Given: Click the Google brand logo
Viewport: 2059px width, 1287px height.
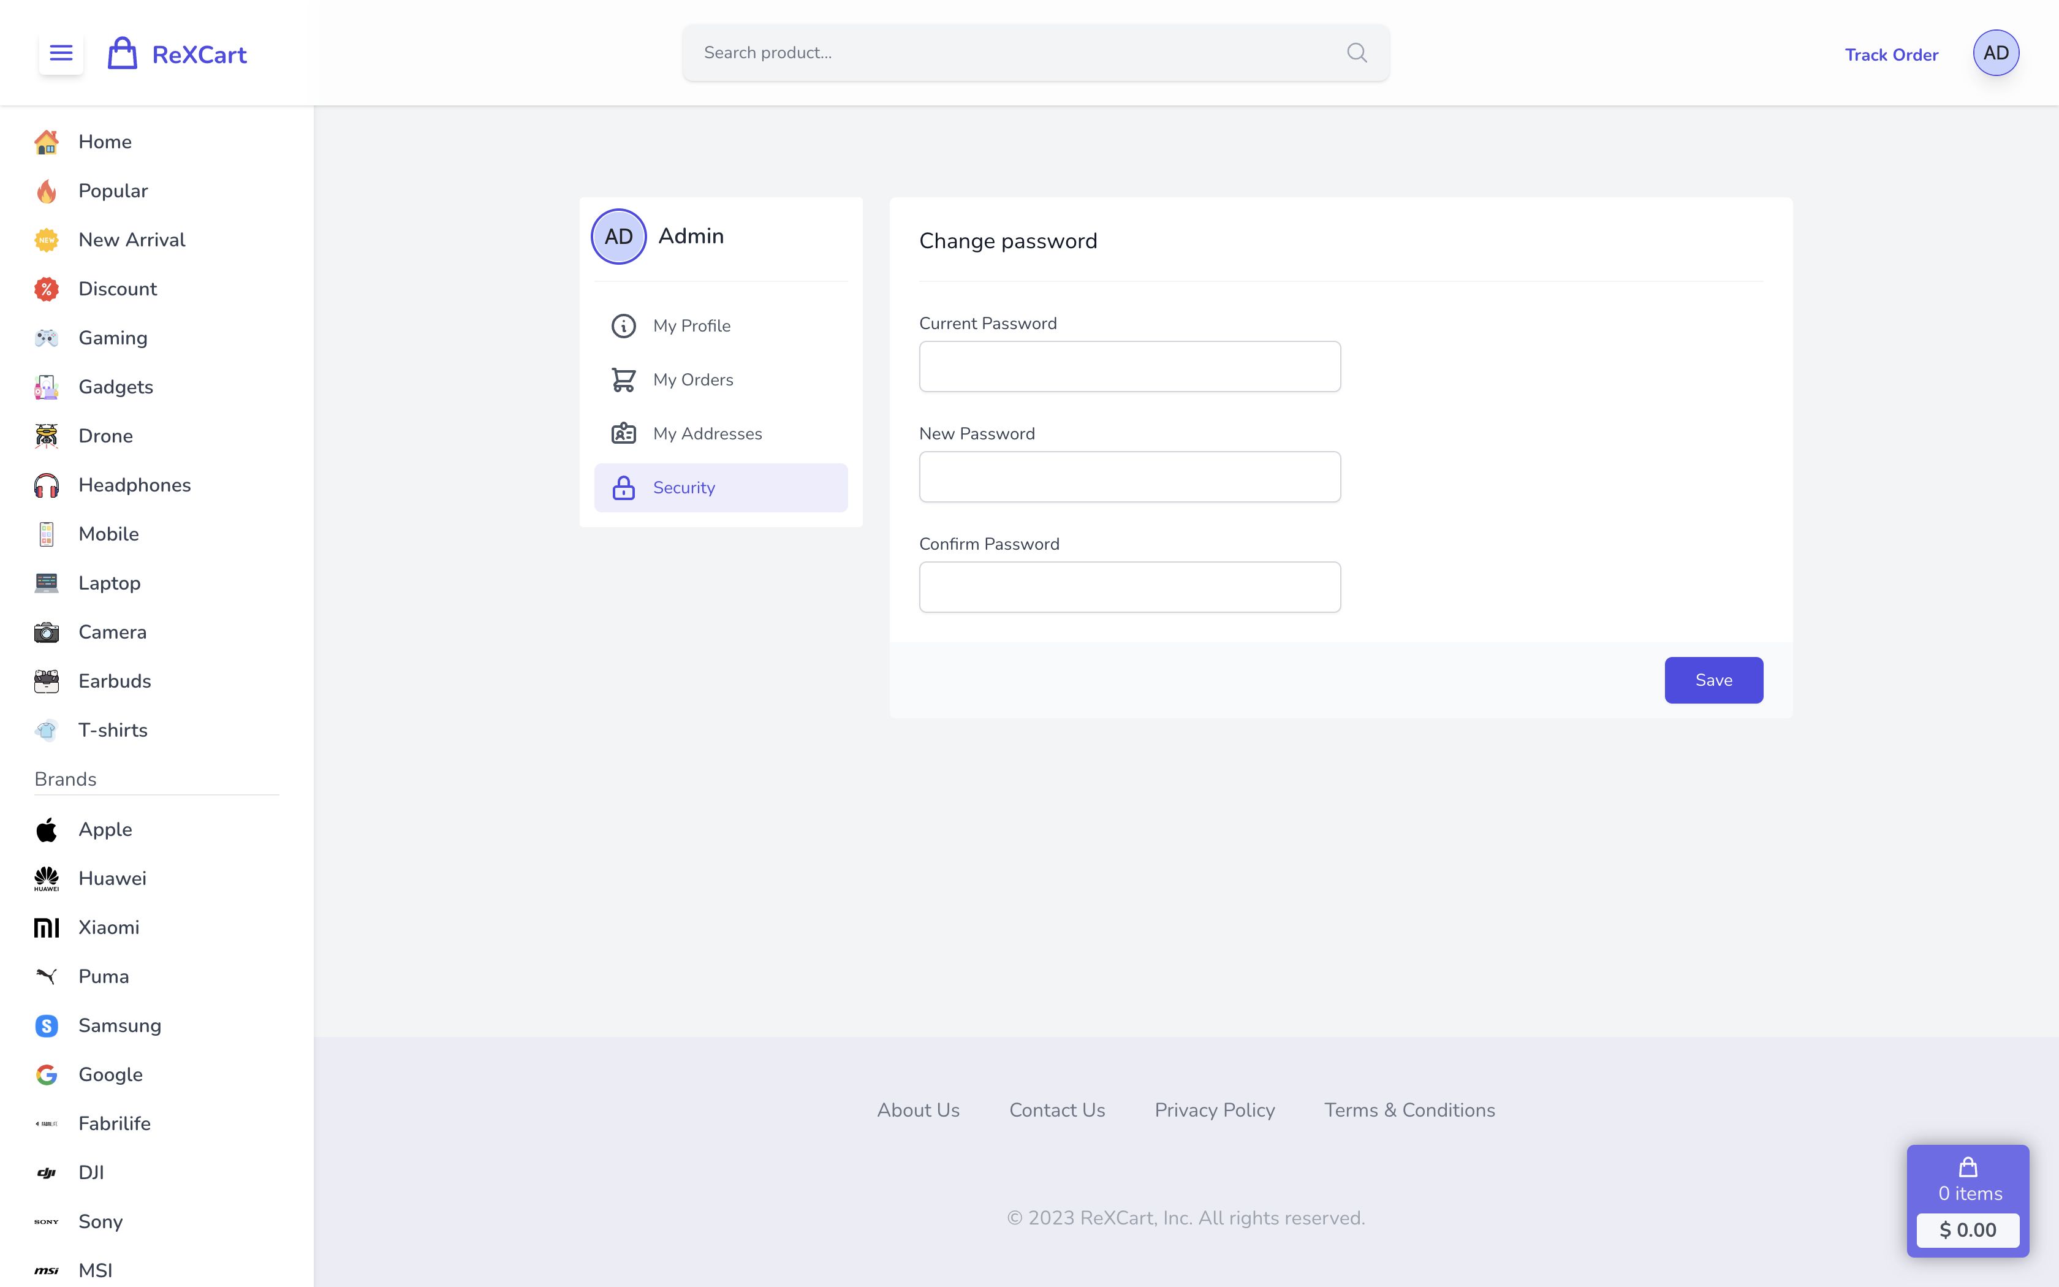Looking at the screenshot, I should coord(47,1075).
